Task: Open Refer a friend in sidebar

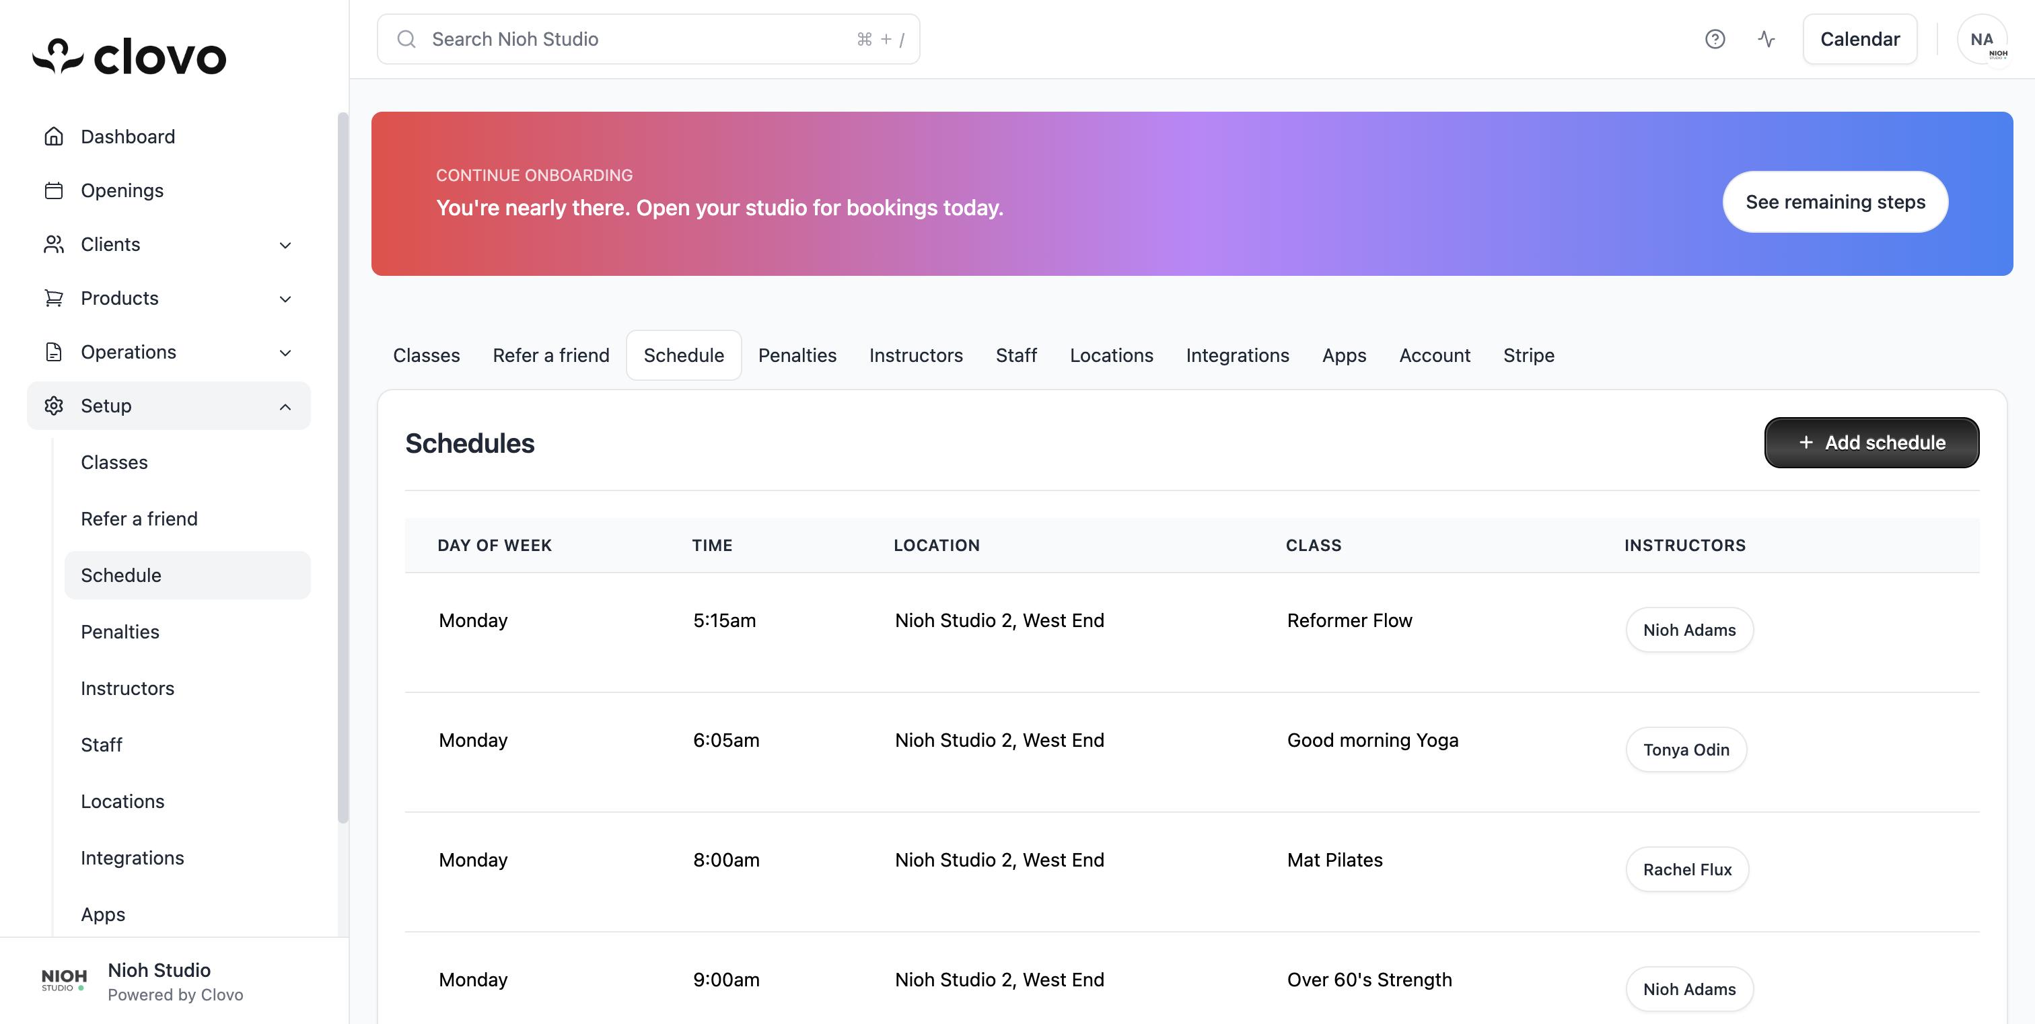Action: tap(188, 519)
